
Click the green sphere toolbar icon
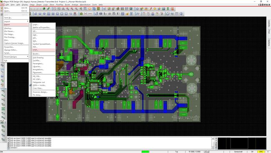coord(44,9)
